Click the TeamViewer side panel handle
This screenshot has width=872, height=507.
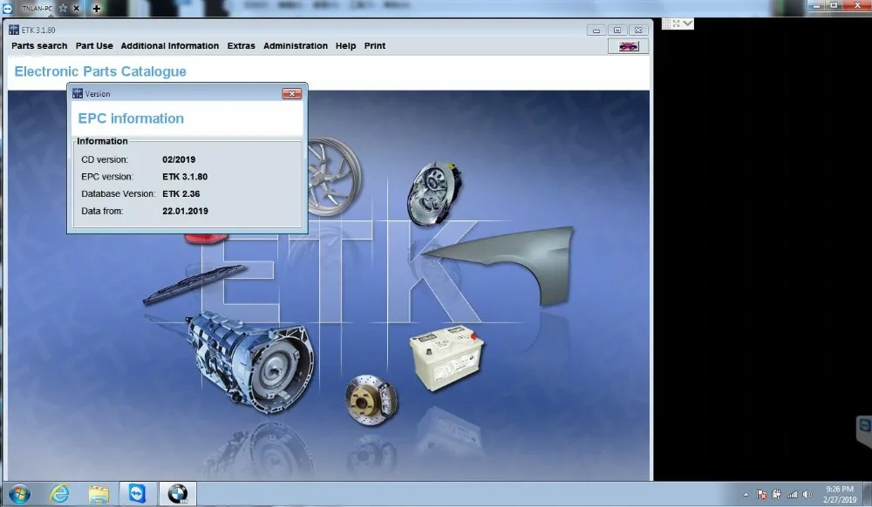[864, 431]
